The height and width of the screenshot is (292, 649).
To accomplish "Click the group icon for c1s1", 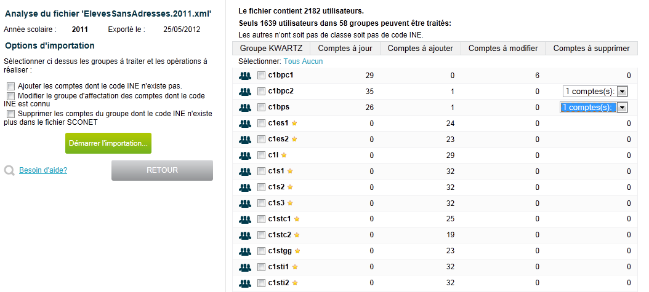I will click(245, 171).
